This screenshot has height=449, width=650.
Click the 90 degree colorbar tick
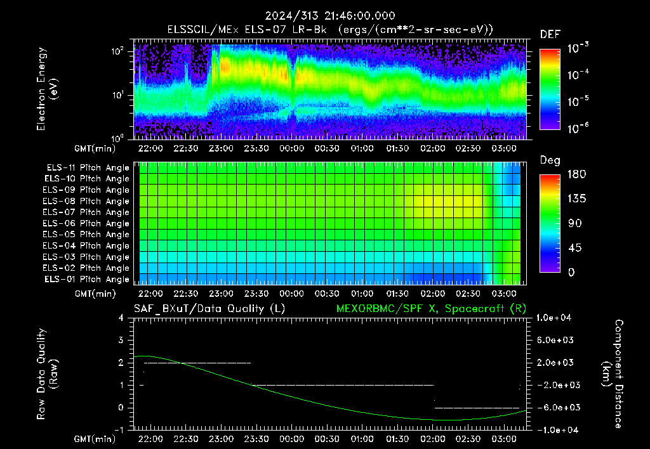(x=575, y=223)
